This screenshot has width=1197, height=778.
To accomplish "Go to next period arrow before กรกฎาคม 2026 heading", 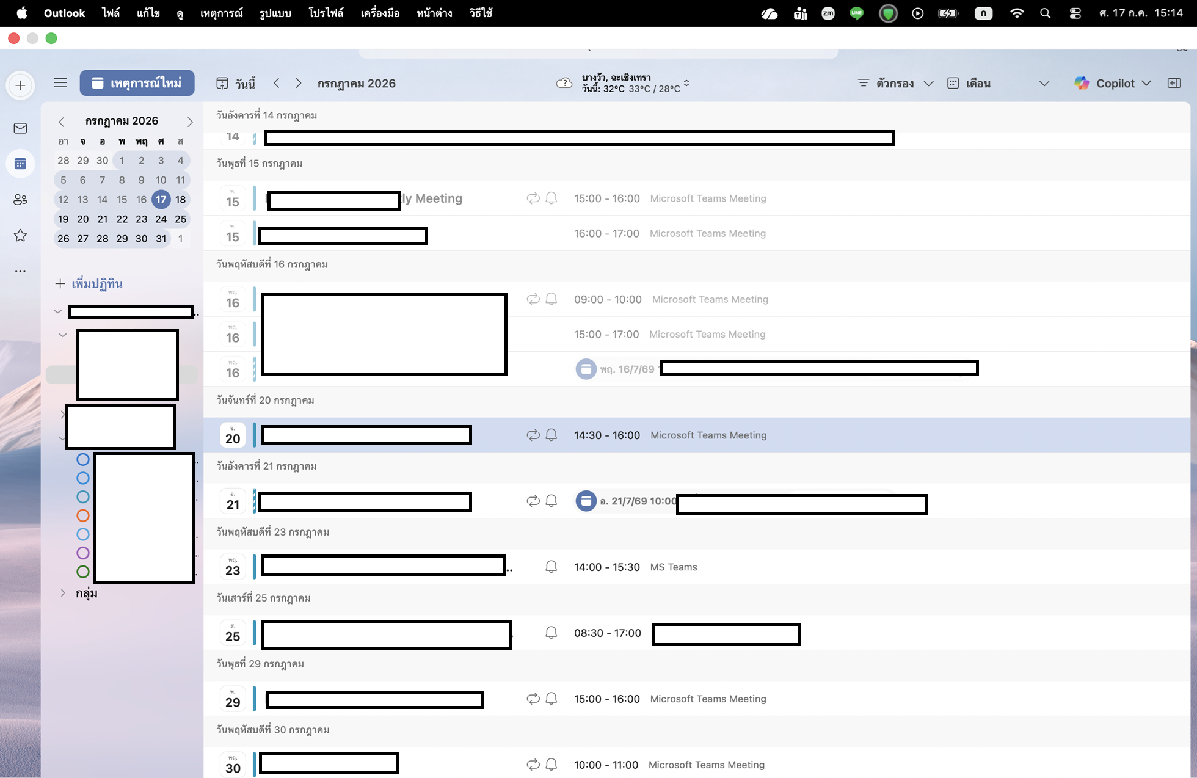I will pos(299,83).
